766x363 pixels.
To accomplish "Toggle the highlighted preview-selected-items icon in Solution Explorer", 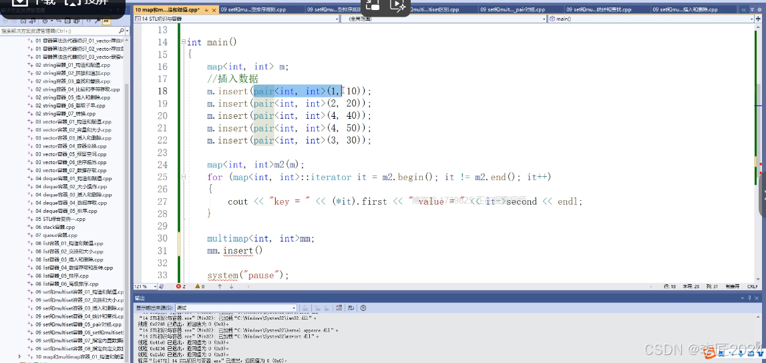I will click(x=106, y=21).
